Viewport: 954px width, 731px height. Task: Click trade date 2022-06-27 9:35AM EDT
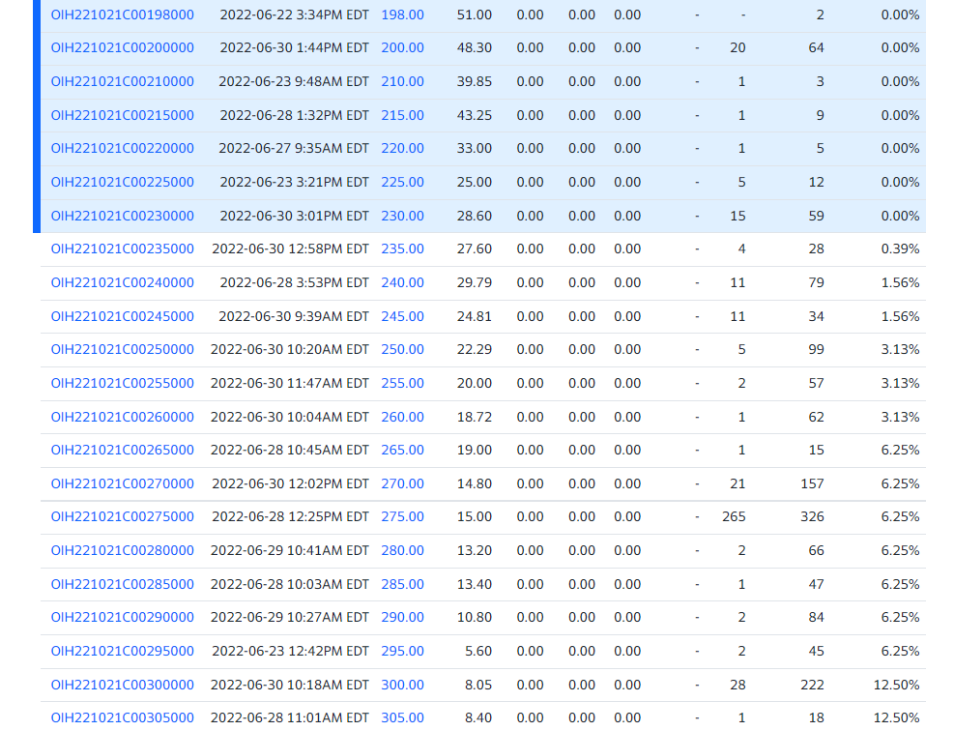tap(294, 149)
